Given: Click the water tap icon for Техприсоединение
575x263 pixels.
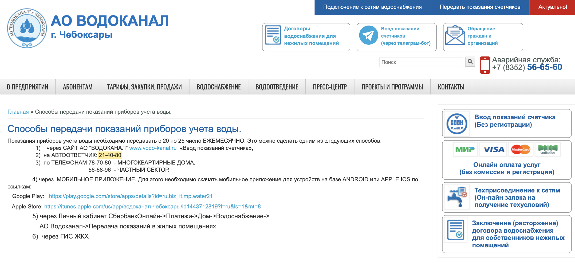Looking at the screenshot, I should click(x=457, y=197).
